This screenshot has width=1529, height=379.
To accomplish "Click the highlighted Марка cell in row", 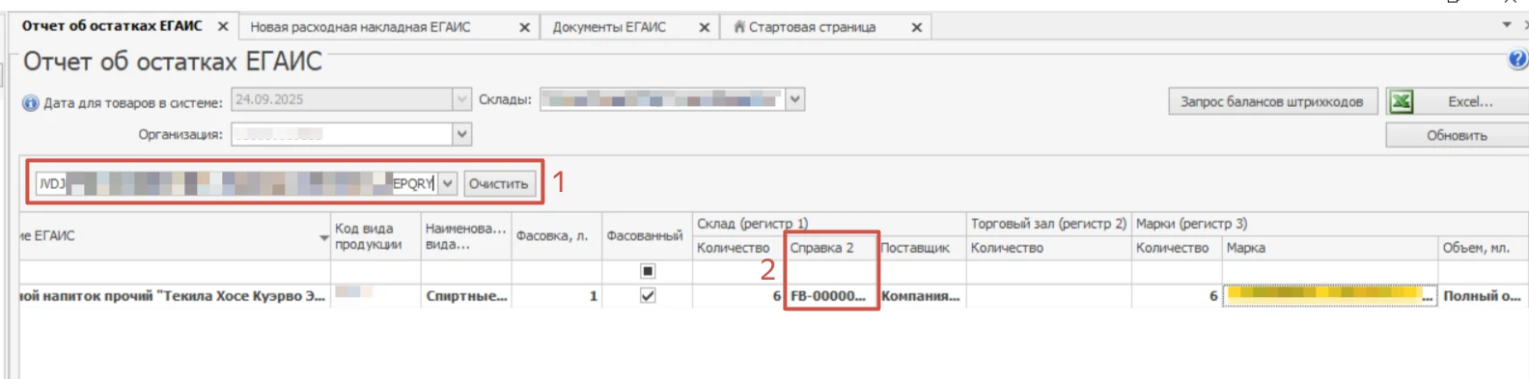I will coord(1330,296).
